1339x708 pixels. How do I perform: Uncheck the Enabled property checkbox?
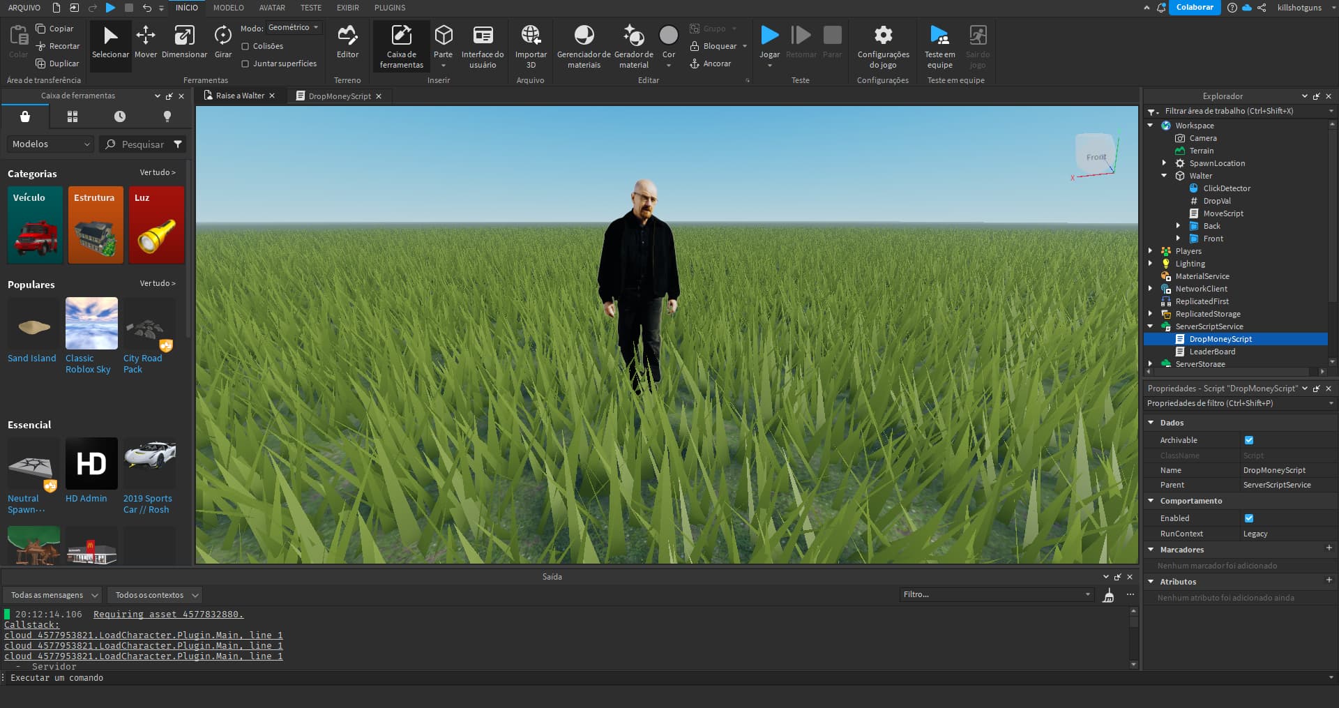1249,518
